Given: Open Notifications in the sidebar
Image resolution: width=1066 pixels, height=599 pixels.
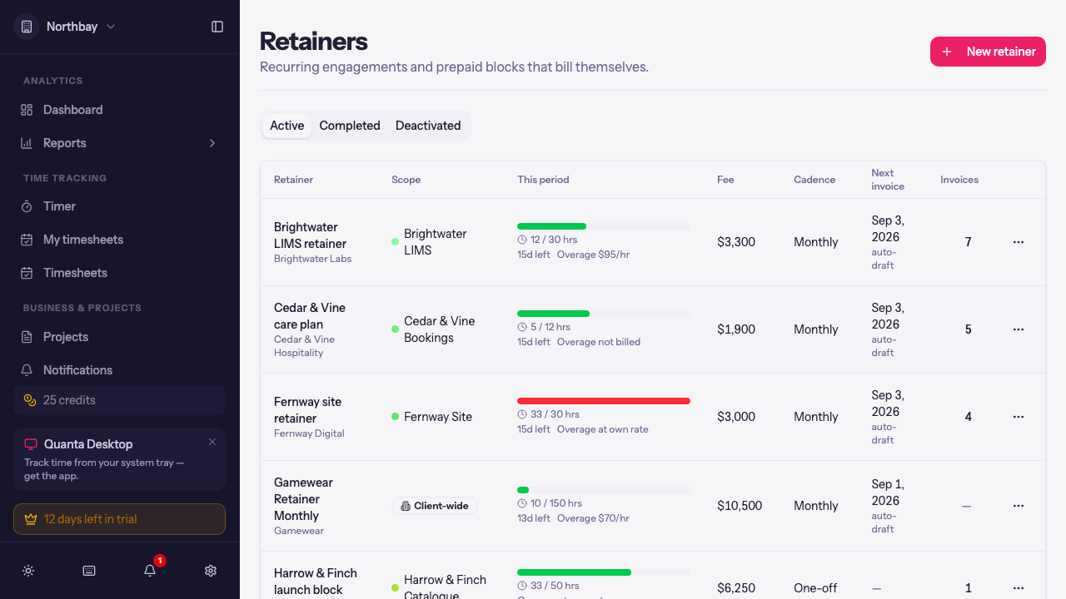Looking at the screenshot, I should click(120, 370).
